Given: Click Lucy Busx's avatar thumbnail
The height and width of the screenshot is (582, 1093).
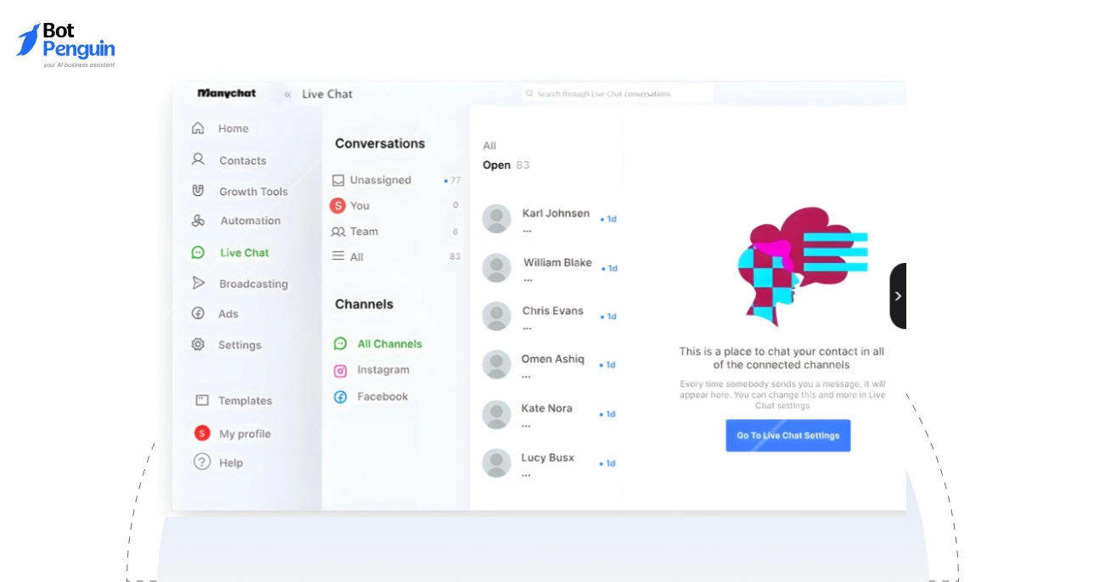Looking at the screenshot, I should tap(496, 463).
